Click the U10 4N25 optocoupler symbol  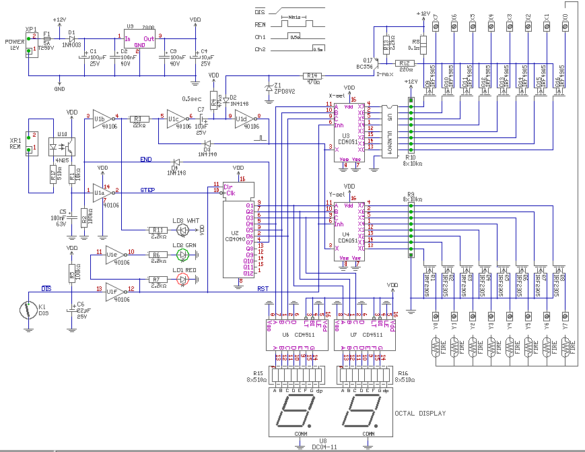pyautogui.click(x=61, y=147)
